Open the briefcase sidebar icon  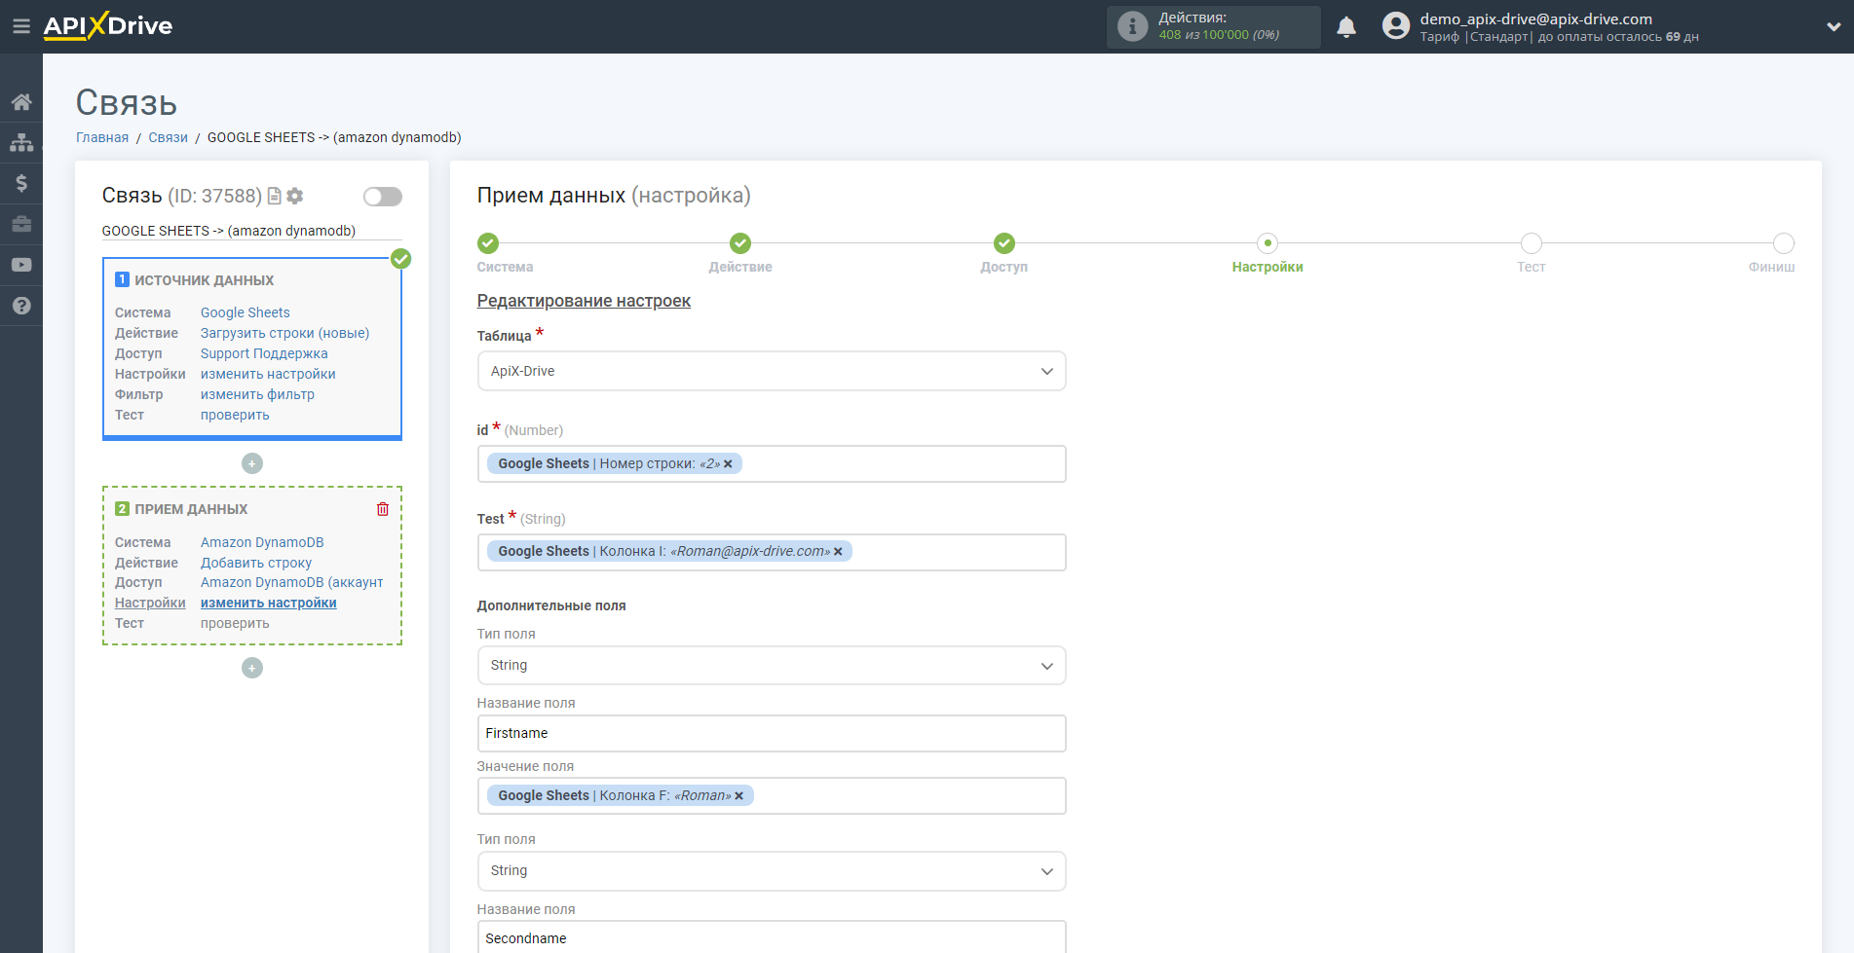tap(21, 224)
